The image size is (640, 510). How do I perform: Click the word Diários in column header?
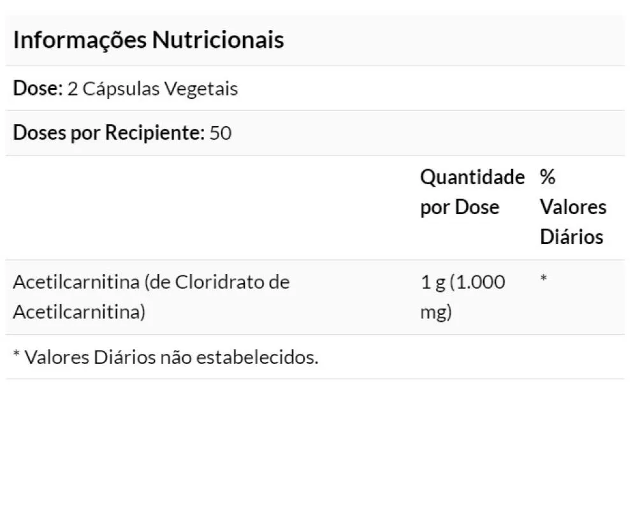click(572, 237)
